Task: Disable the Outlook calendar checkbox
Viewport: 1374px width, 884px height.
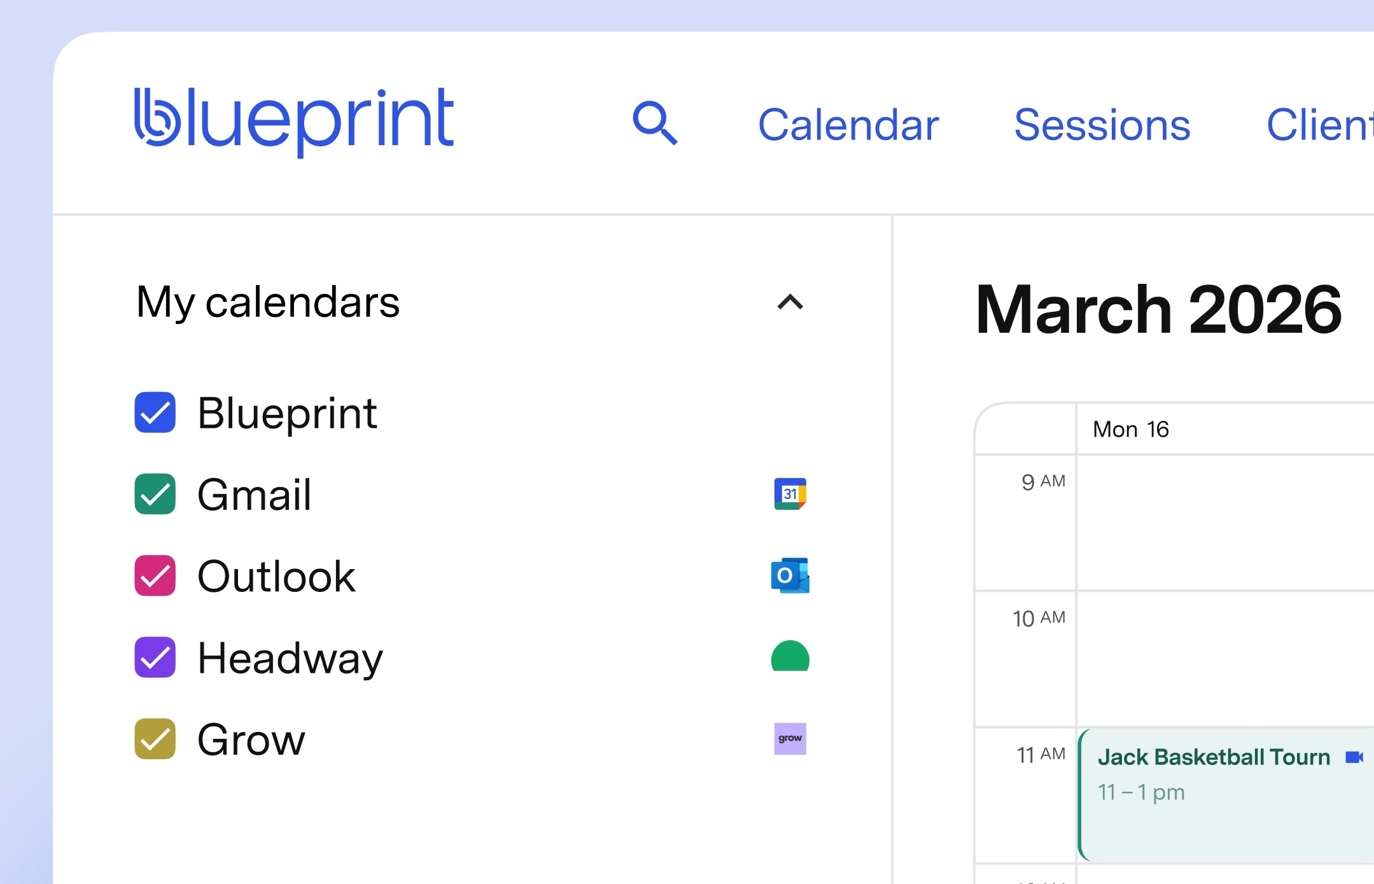Action: coord(155,575)
